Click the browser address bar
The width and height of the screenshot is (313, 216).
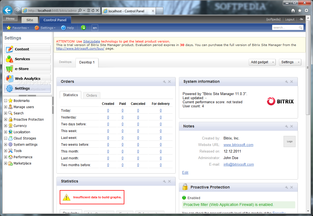click(x=52, y=11)
